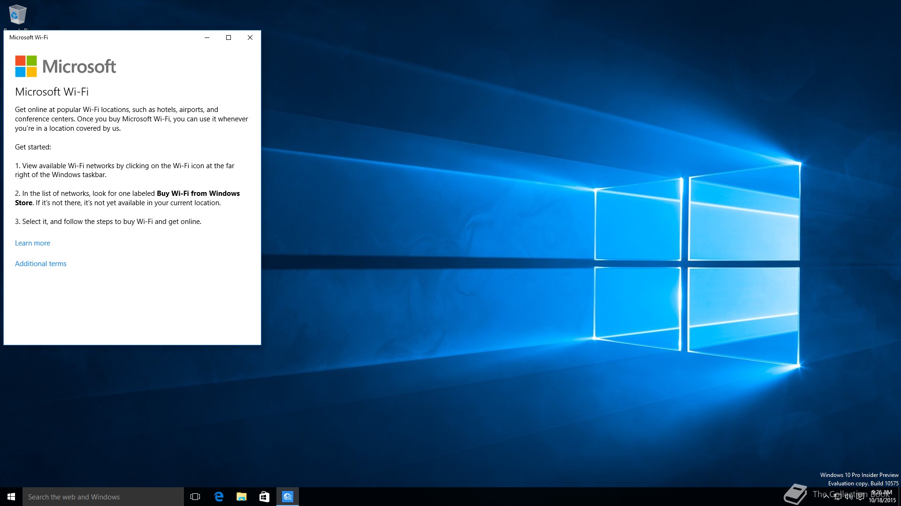Click the Start button

11,497
